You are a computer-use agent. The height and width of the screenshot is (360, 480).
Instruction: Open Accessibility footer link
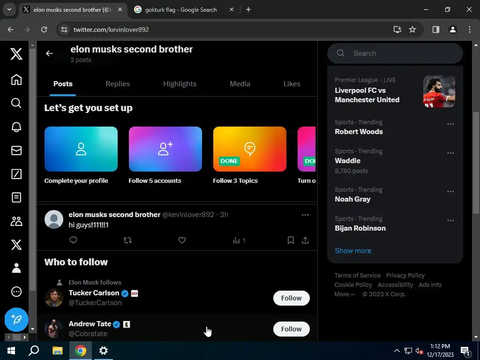395,285
